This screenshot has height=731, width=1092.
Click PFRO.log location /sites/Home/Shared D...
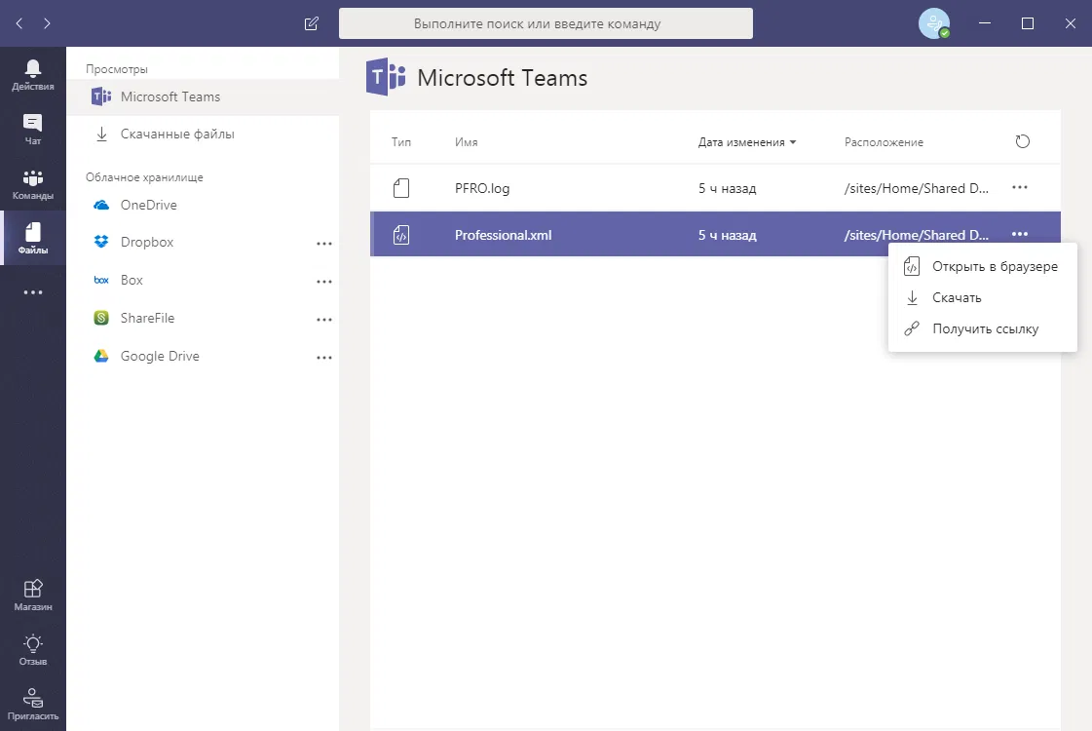(x=916, y=188)
